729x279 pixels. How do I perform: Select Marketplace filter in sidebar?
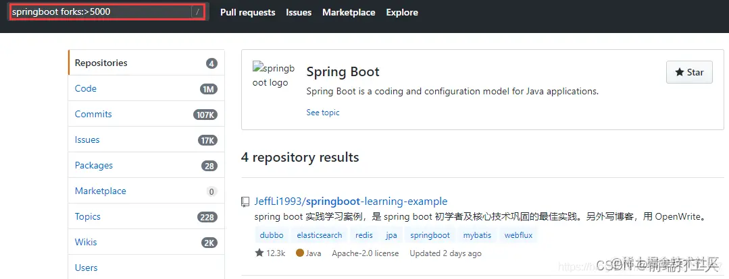[147, 191]
